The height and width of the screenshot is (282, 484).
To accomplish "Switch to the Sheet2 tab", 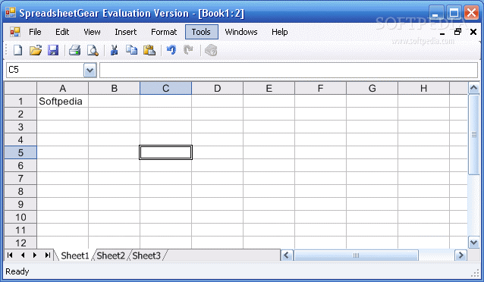I will [111, 255].
